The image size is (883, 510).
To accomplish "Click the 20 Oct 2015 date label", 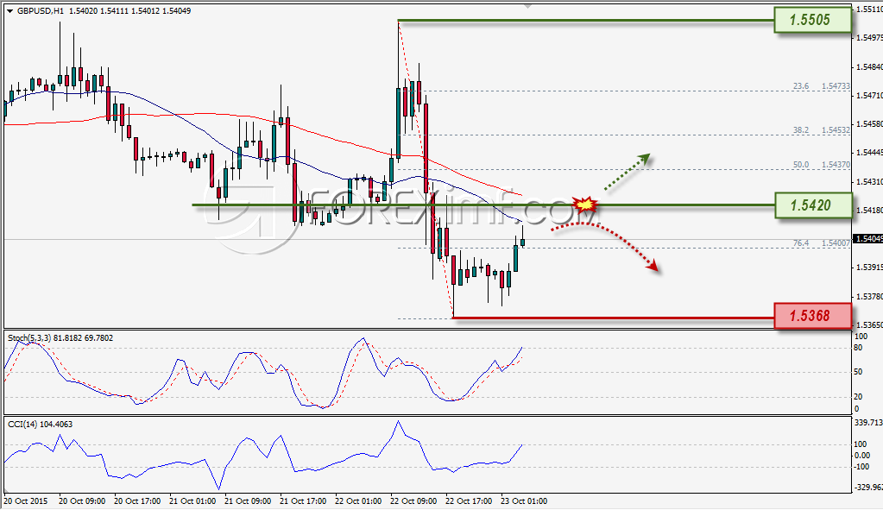I will [x=26, y=501].
